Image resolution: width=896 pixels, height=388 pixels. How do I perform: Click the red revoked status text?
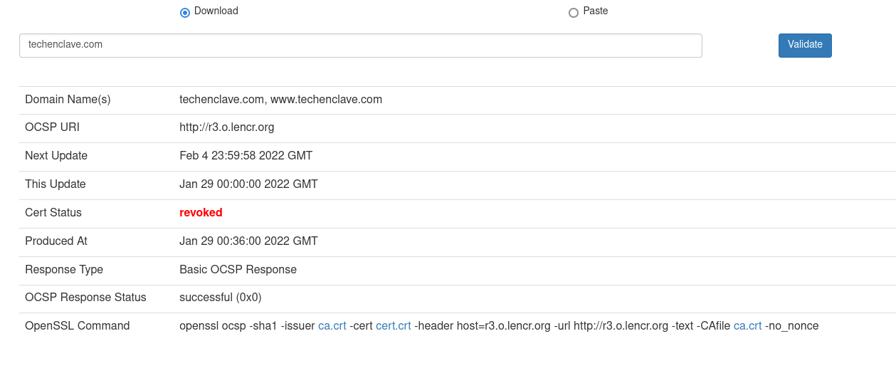[x=201, y=213]
